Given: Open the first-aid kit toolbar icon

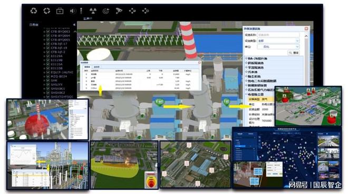Looking at the screenshot, I should point(60,11).
